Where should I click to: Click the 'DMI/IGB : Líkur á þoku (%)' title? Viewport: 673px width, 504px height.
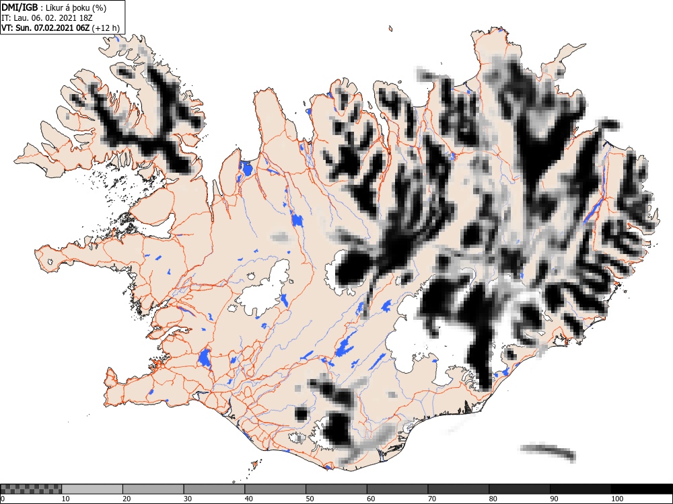click(x=54, y=7)
